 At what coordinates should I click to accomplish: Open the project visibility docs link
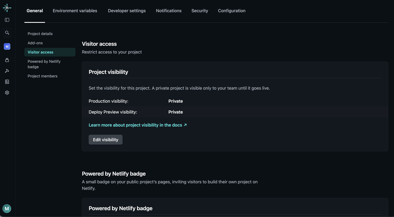[138, 125]
